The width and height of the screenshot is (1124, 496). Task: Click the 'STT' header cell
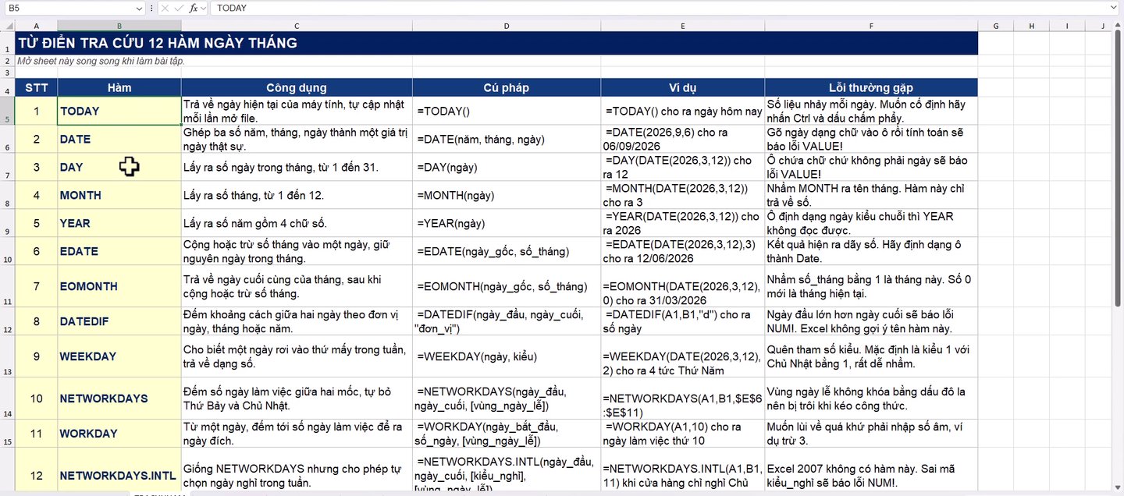click(x=37, y=87)
